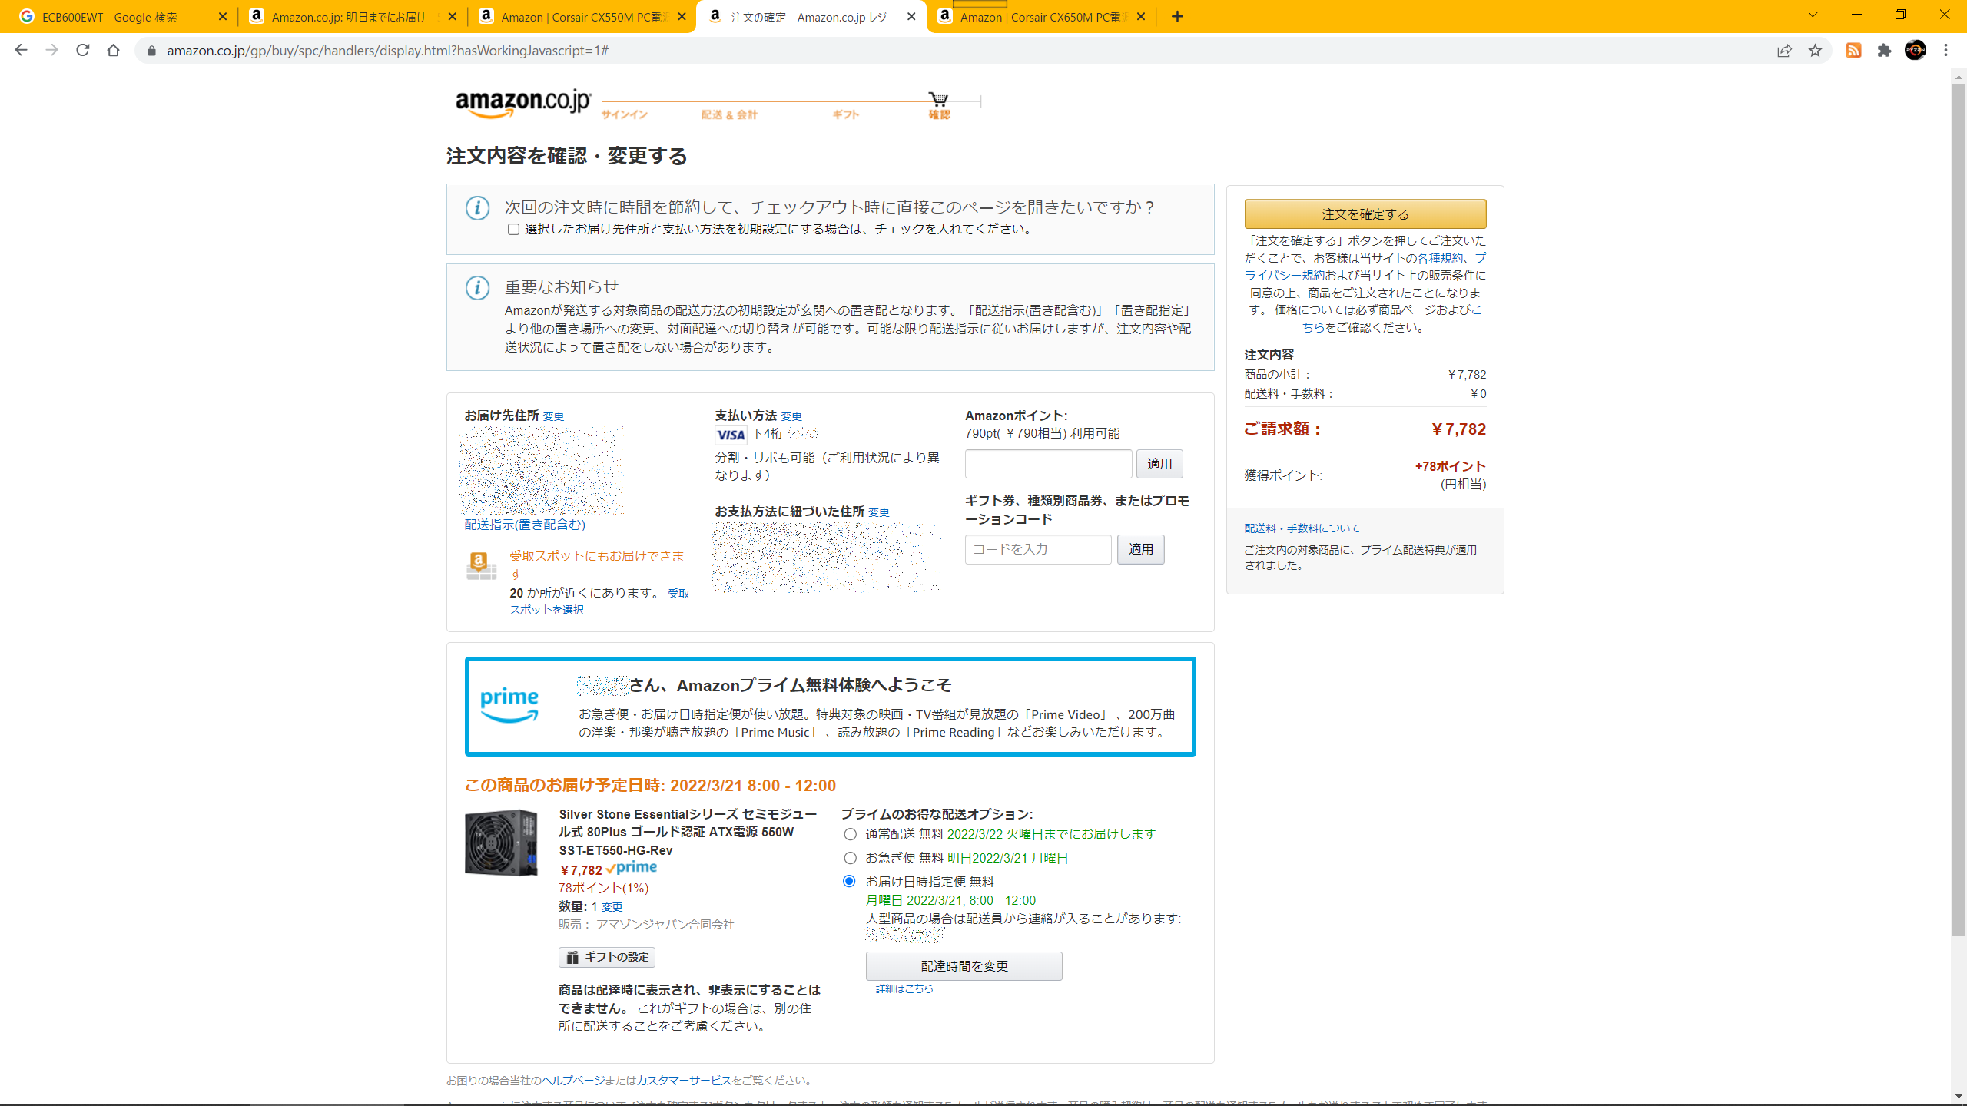This screenshot has height=1106, width=1967.
Task: Click 受取スポットにもお届けできます link
Action: (x=596, y=565)
